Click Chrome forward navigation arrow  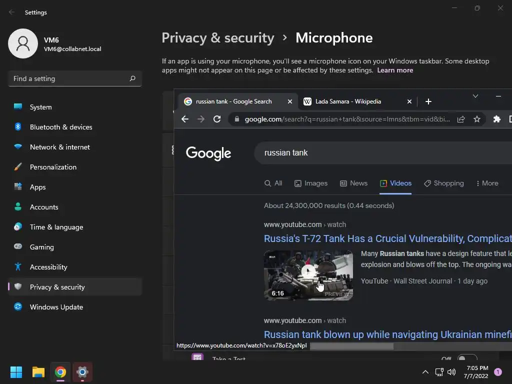201,119
